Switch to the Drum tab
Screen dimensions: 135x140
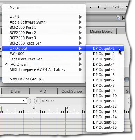tap(15, 91)
